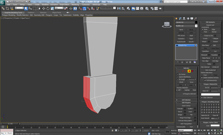Toggle the Split checkbox
This screenshot has width=223, height=135.
[212, 45]
